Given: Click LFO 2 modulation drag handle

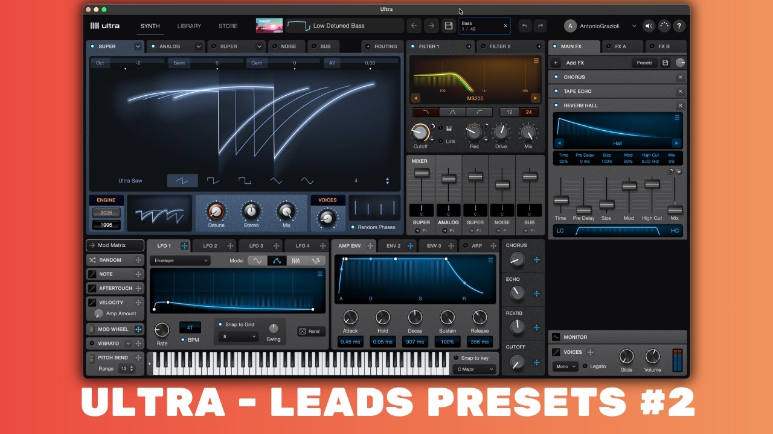Looking at the screenshot, I should click(x=230, y=246).
